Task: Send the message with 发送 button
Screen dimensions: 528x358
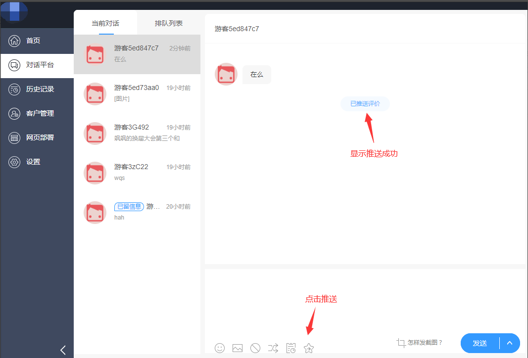Action: [480, 343]
